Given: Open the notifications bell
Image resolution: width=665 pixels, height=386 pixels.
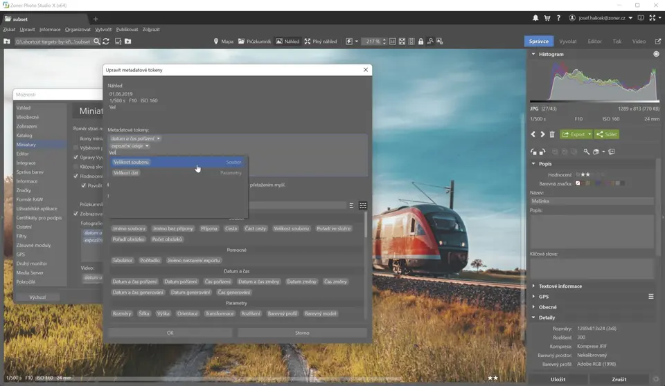Looking at the screenshot, I should pyautogui.click(x=535, y=18).
